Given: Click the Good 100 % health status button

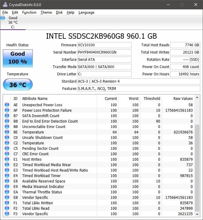Looking at the screenshot, I should tap(18, 58).
